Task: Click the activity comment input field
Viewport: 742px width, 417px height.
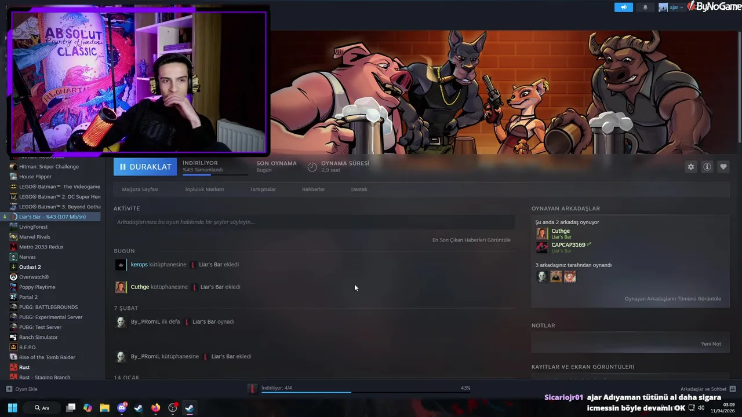Action: pyautogui.click(x=314, y=222)
